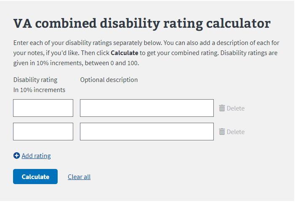Viewport: 295px width, 203px height.
Task: Add another rating row via Add rating link
Action: click(36, 156)
